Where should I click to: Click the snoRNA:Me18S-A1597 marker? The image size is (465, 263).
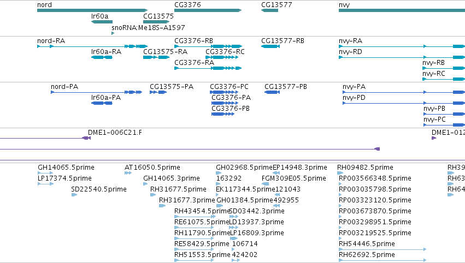(x=113, y=33)
